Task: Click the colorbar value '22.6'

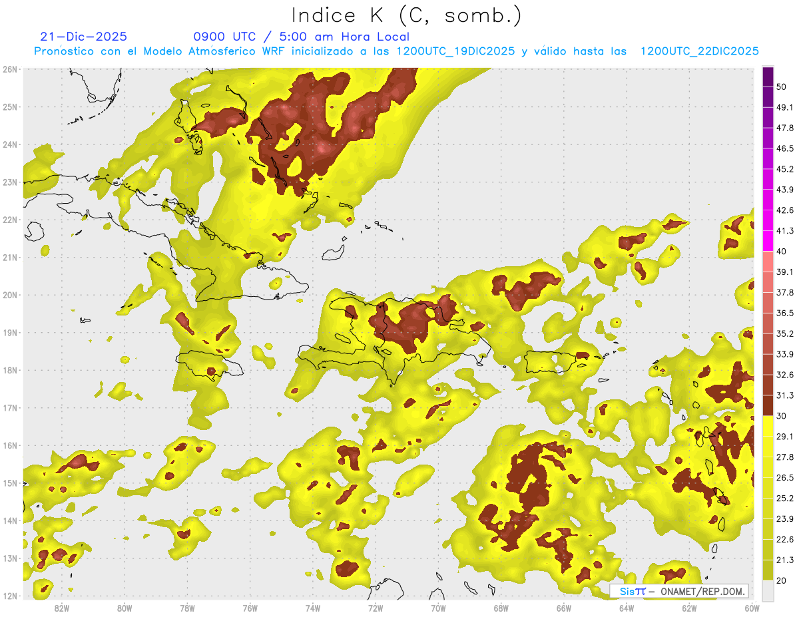Action: (x=784, y=540)
